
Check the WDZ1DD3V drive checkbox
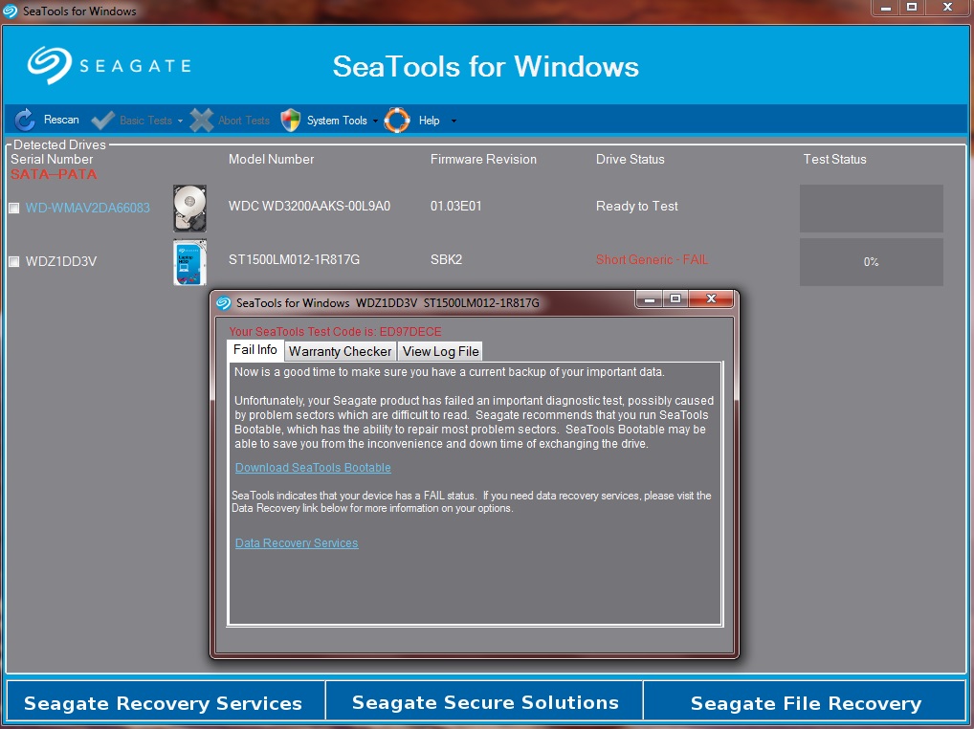pos(14,261)
